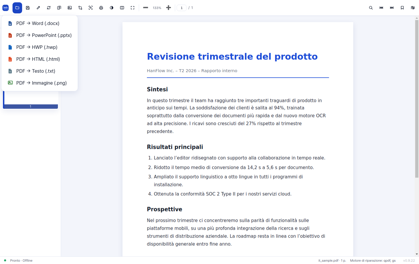419x264 pixels.
Task: Click the 'Sintesi' heading
Action: (x=157, y=89)
